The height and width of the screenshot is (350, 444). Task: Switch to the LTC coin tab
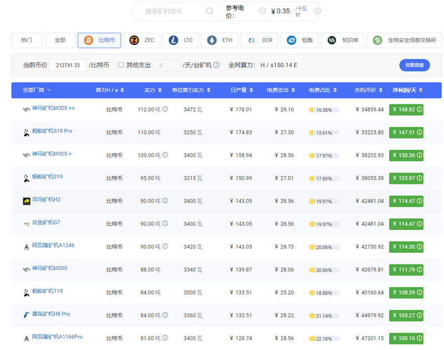pyautogui.click(x=181, y=40)
